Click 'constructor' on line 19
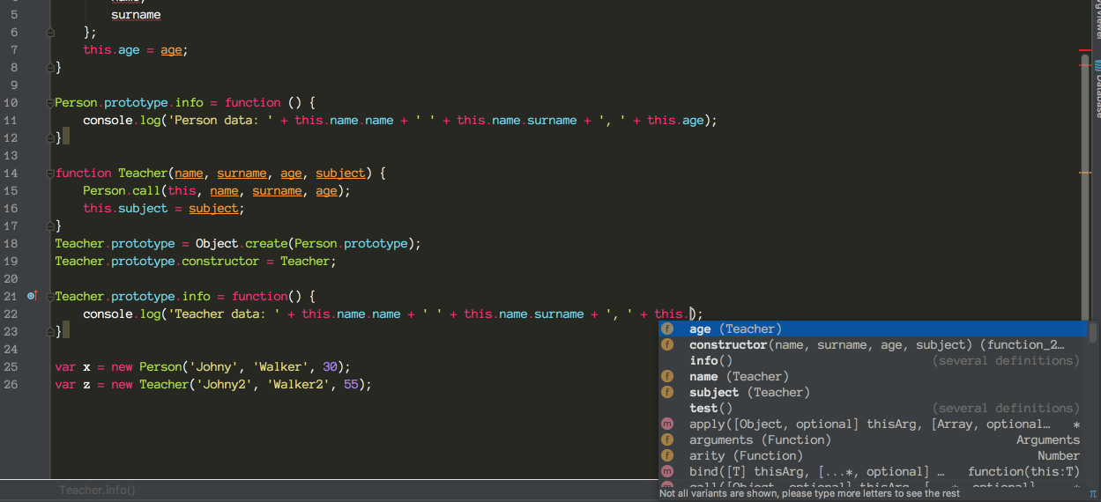1101x502 pixels. point(220,261)
